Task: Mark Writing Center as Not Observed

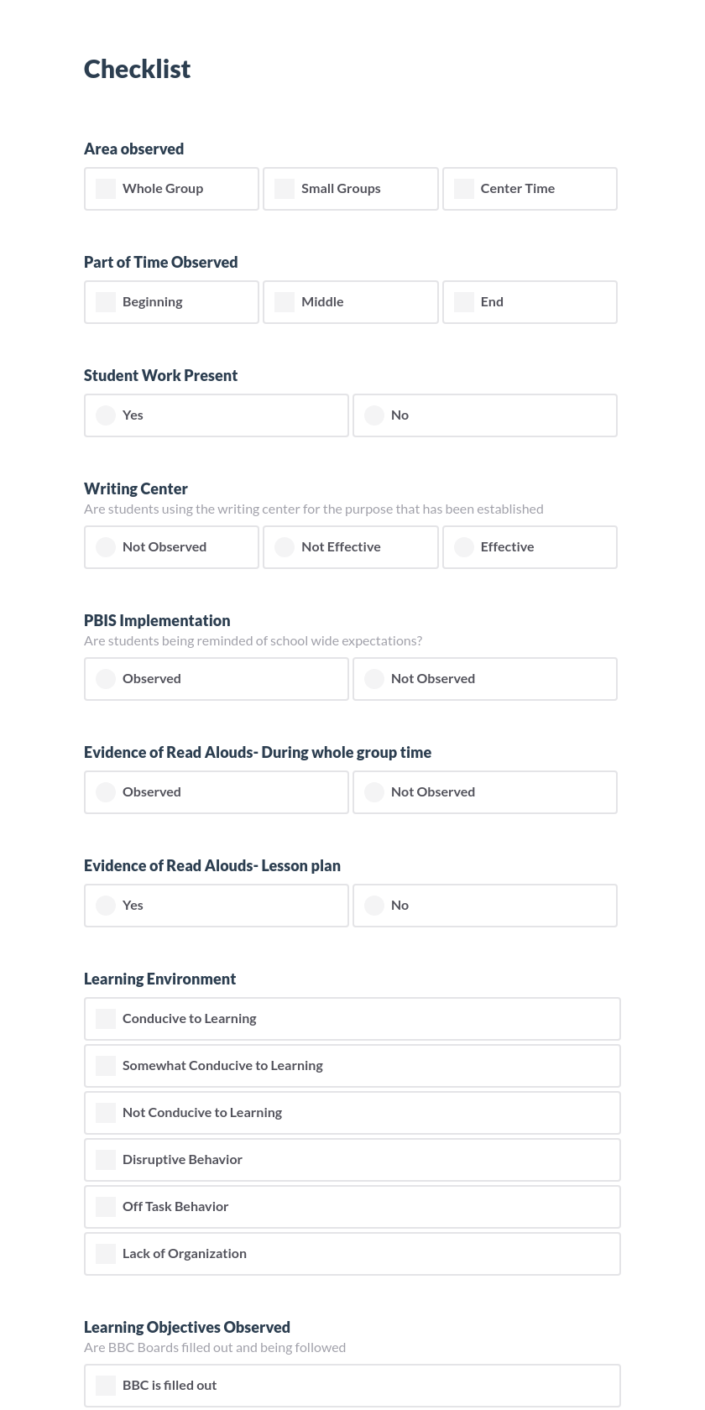Action: (x=106, y=547)
